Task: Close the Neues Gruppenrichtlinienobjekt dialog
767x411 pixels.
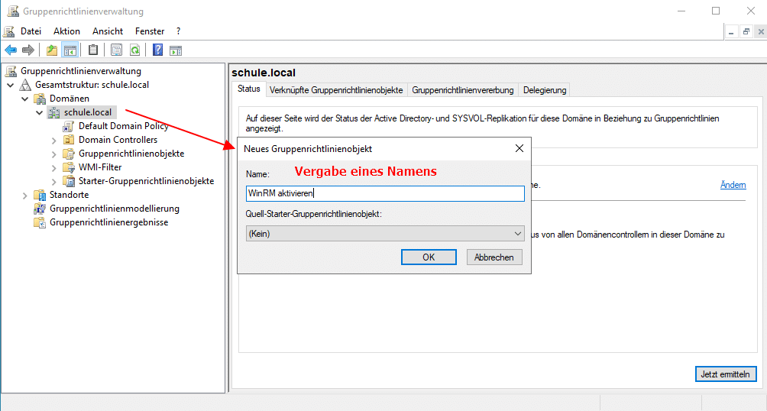Action: coord(519,148)
